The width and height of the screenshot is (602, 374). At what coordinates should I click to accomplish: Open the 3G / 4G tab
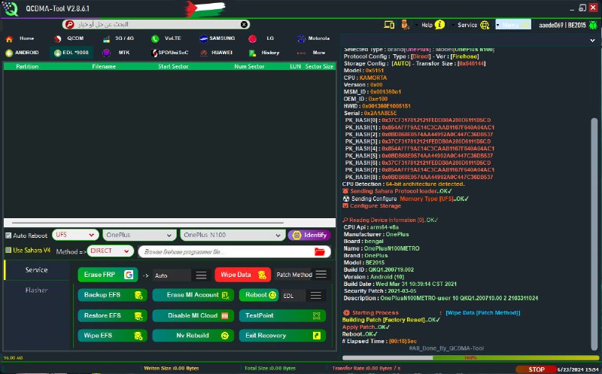[x=119, y=38]
